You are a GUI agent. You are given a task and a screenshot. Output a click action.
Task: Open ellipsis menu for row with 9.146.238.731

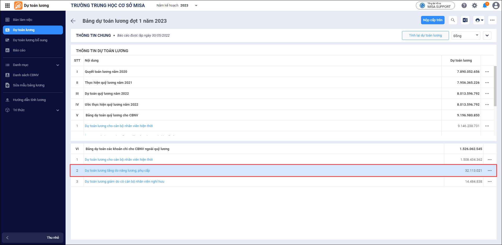(487, 126)
